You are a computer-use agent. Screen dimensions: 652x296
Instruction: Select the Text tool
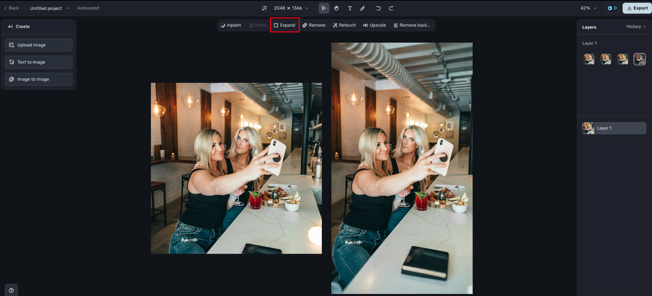click(x=349, y=8)
